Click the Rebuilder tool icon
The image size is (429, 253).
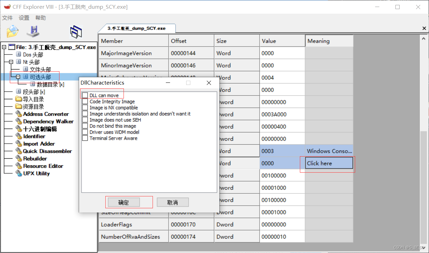[x=19, y=158]
